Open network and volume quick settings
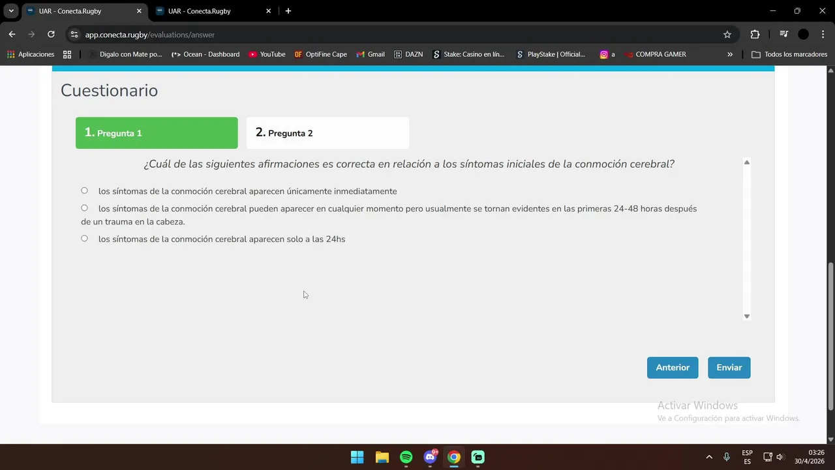Screen dimensions: 835x470 coord(774,457)
